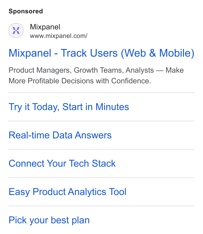203x234 pixels.
Task: Click the word plan in the last sitelink
Action: tap(81, 220)
